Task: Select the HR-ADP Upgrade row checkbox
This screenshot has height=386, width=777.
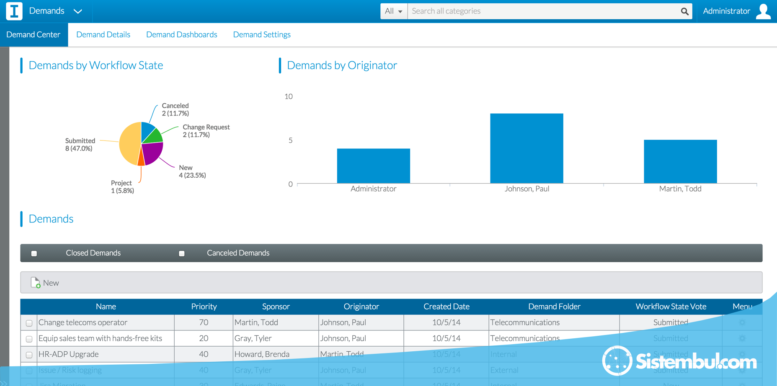Action: pos(29,355)
